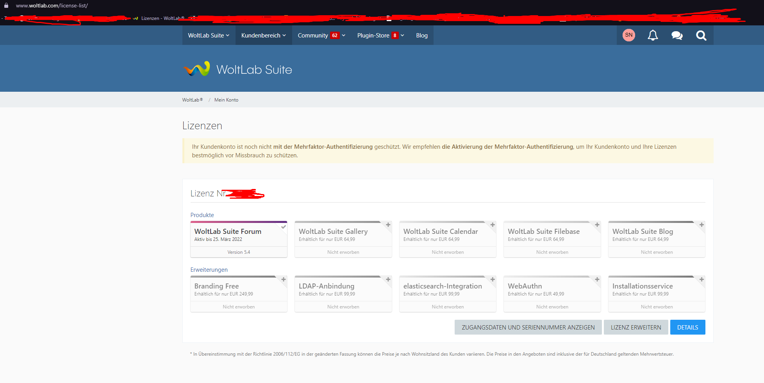Open the Blog menu item
Viewport: 764px width, 383px height.
(x=422, y=36)
